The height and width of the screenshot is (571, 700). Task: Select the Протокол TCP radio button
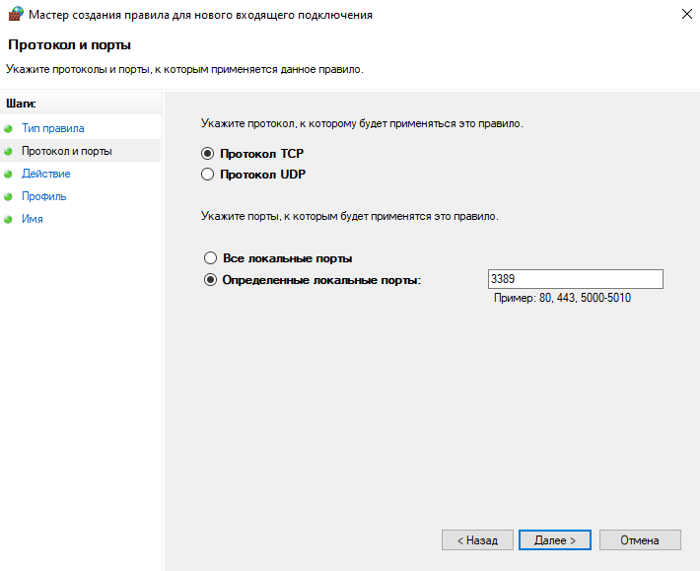[207, 154]
